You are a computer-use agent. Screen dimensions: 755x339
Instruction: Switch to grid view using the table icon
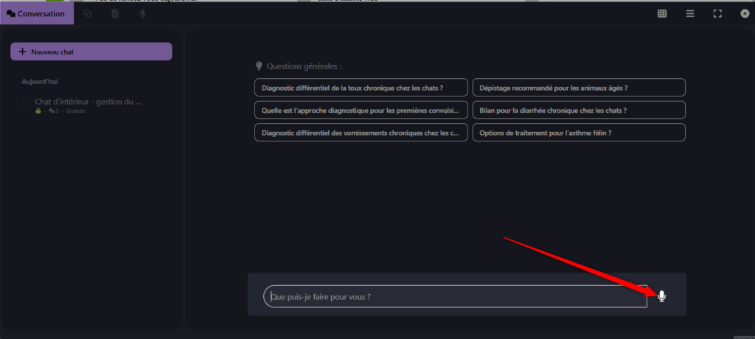click(662, 13)
